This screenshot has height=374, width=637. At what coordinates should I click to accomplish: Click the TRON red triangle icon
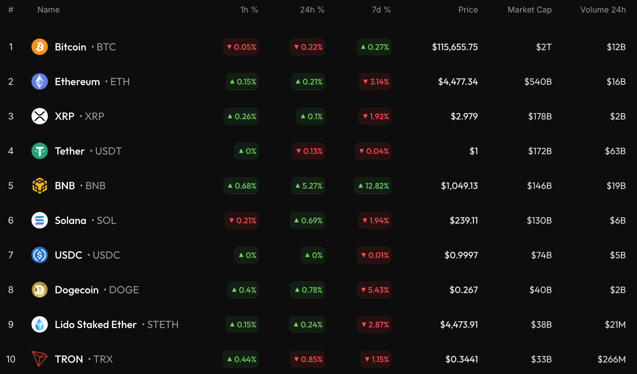(39, 359)
